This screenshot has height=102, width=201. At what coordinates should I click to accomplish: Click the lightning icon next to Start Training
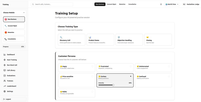(x=5, y=60)
